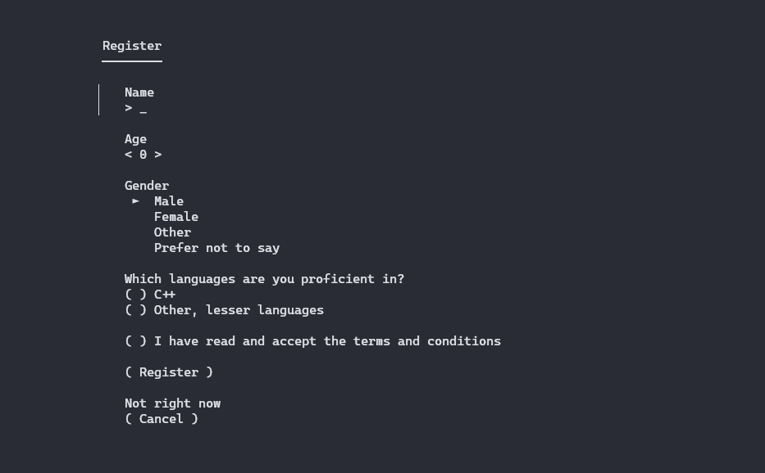Click the arrow marker beside Male
Image resolution: width=765 pixels, height=473 pixels.
click(x=135, y=200)
